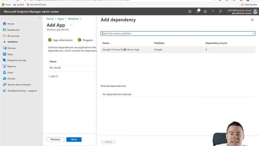The width and height of the screenshot is (259, 146).
Task: Sort by the Publisher column header
Action: 159,43
